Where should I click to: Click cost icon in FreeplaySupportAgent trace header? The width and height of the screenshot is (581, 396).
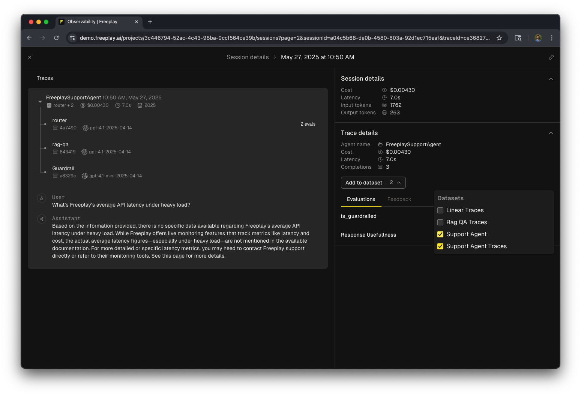83,105
